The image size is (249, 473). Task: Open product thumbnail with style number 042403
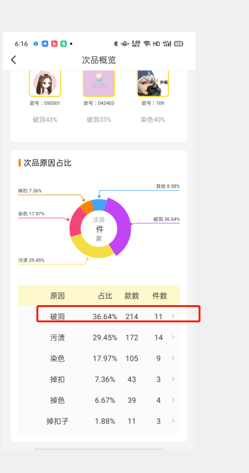99,83
